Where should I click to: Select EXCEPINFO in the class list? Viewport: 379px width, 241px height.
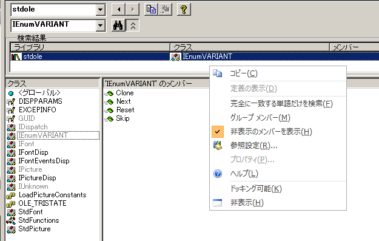(37, 110)
